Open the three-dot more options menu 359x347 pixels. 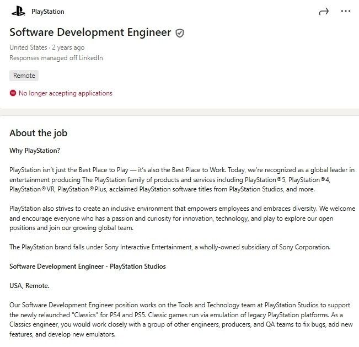coord(346,11)
